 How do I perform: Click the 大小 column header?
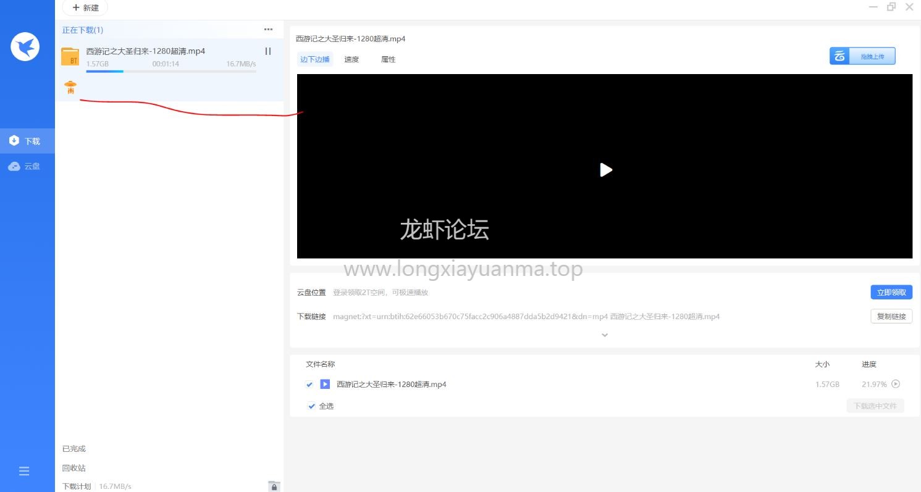tap(822, 364)
